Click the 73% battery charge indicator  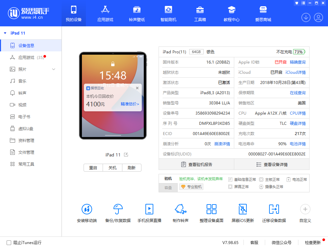[x=299, y=52]
